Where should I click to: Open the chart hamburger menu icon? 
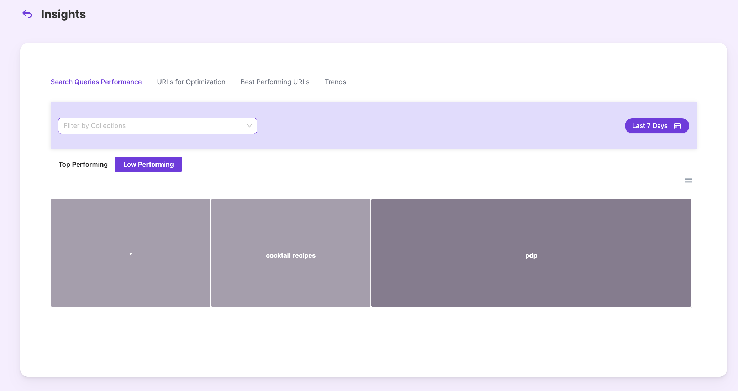pos(689,181)
